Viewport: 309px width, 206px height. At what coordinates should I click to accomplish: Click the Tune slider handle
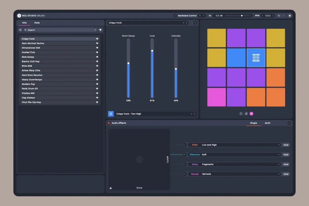pos(152,51)
